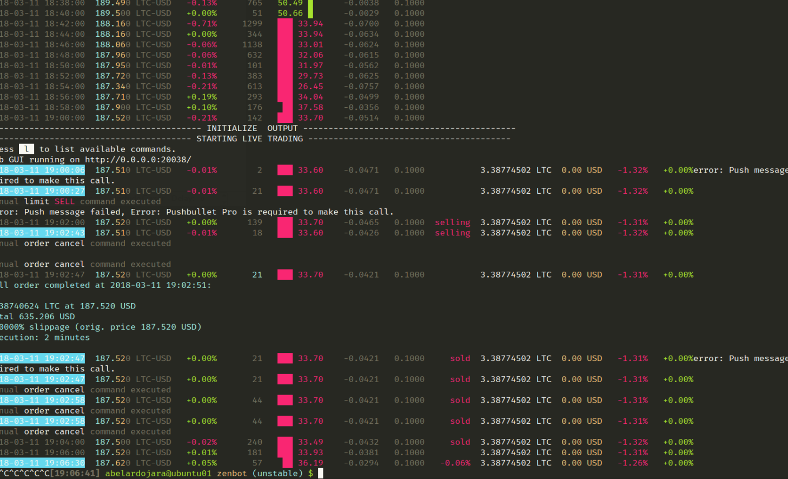
Task: Select the word 'zenbot' in the prompt
Action: click(x=232, y=474)
